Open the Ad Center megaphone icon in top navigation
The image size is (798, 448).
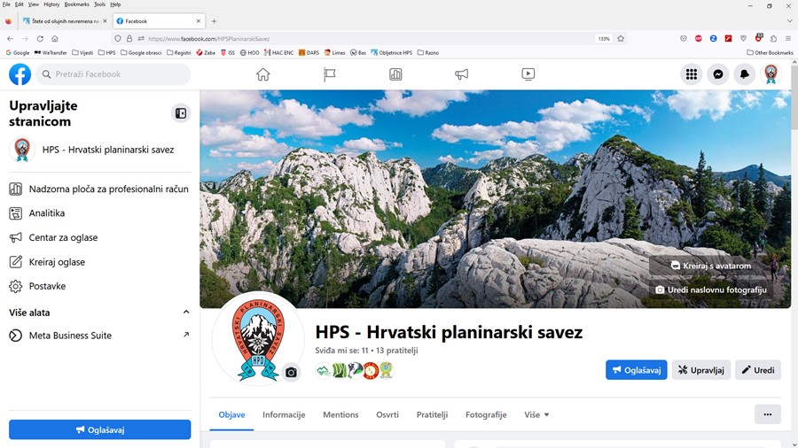click(x=462, y=74)
